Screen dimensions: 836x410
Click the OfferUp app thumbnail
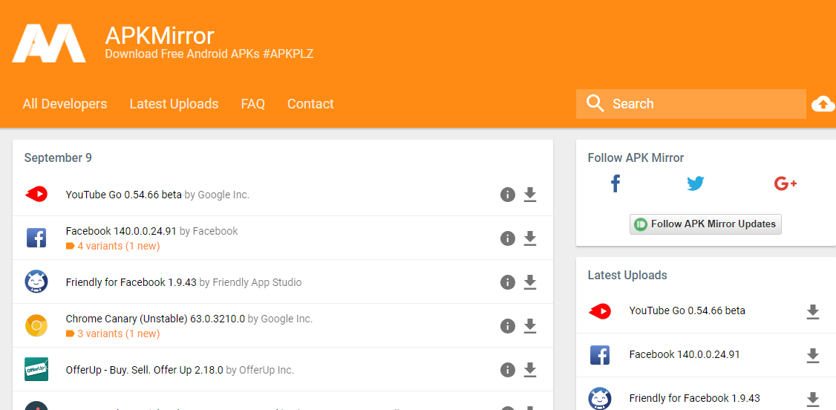(x=36, y=370)
